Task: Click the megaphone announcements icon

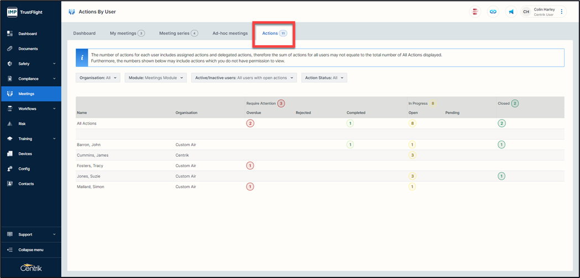Action: [x=511, y=12]
